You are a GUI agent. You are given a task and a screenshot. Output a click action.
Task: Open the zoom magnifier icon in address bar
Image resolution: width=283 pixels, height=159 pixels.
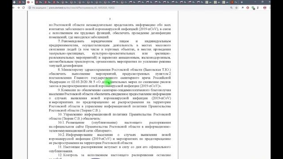231,8
